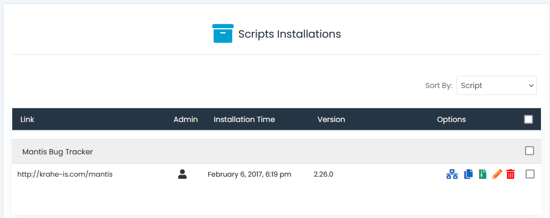This screenshot has width=550, height=218.
Task: Click the Link column header
Action: click(x=27, y=119)
